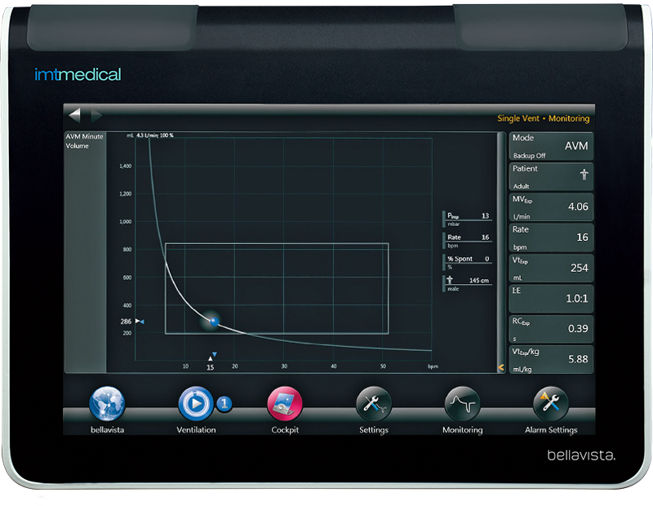Go back with the left arrow
The width and height of the screenshot is (653, 506).
[74, 115]
